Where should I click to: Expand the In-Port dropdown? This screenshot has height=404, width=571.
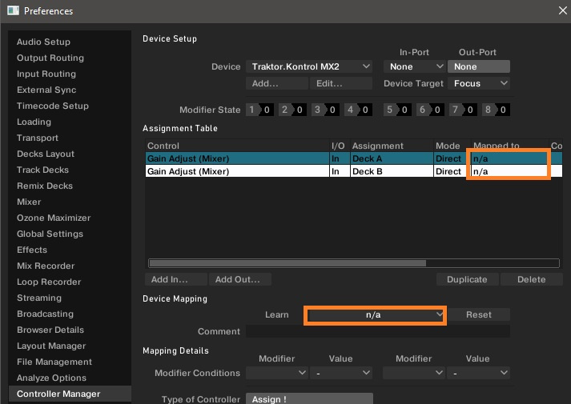(413, 67)
